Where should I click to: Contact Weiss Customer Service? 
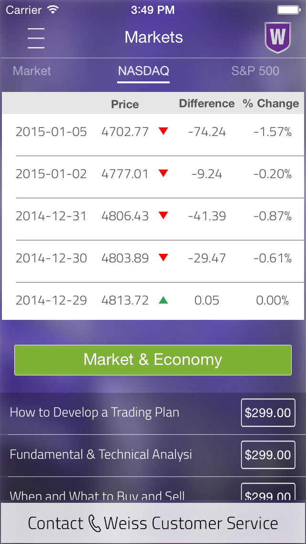(x=153, y=523)
